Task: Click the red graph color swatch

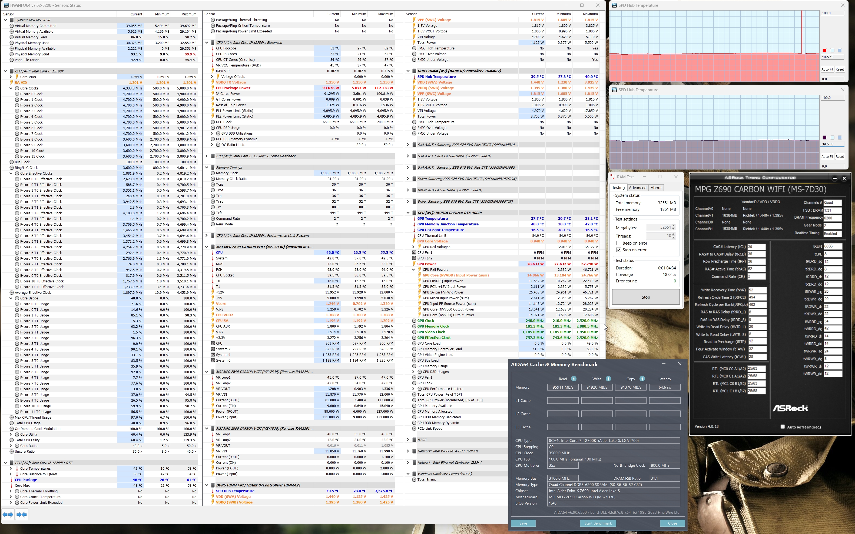Action: coord(825,51)
